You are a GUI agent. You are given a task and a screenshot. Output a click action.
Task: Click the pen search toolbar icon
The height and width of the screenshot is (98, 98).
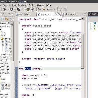[32, 9]
